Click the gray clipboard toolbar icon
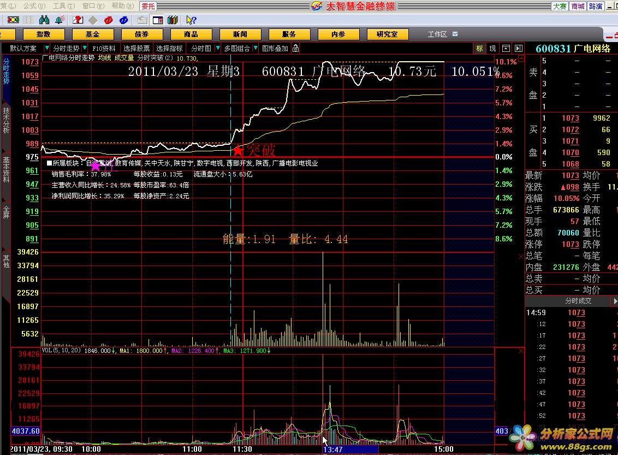The width and height of the screenshot is (618, 455). tap(142, 20)
